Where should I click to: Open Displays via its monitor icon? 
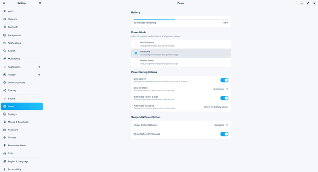(x=5, y=114)
